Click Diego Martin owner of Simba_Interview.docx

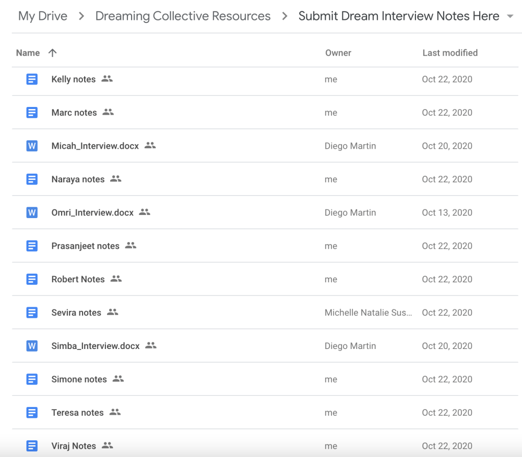click(350, 346)
